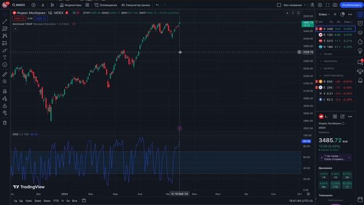The width and height of the screenshot is (364, 205).
Task: Open time axis settings gear icon
Action: tap(308, 194)
